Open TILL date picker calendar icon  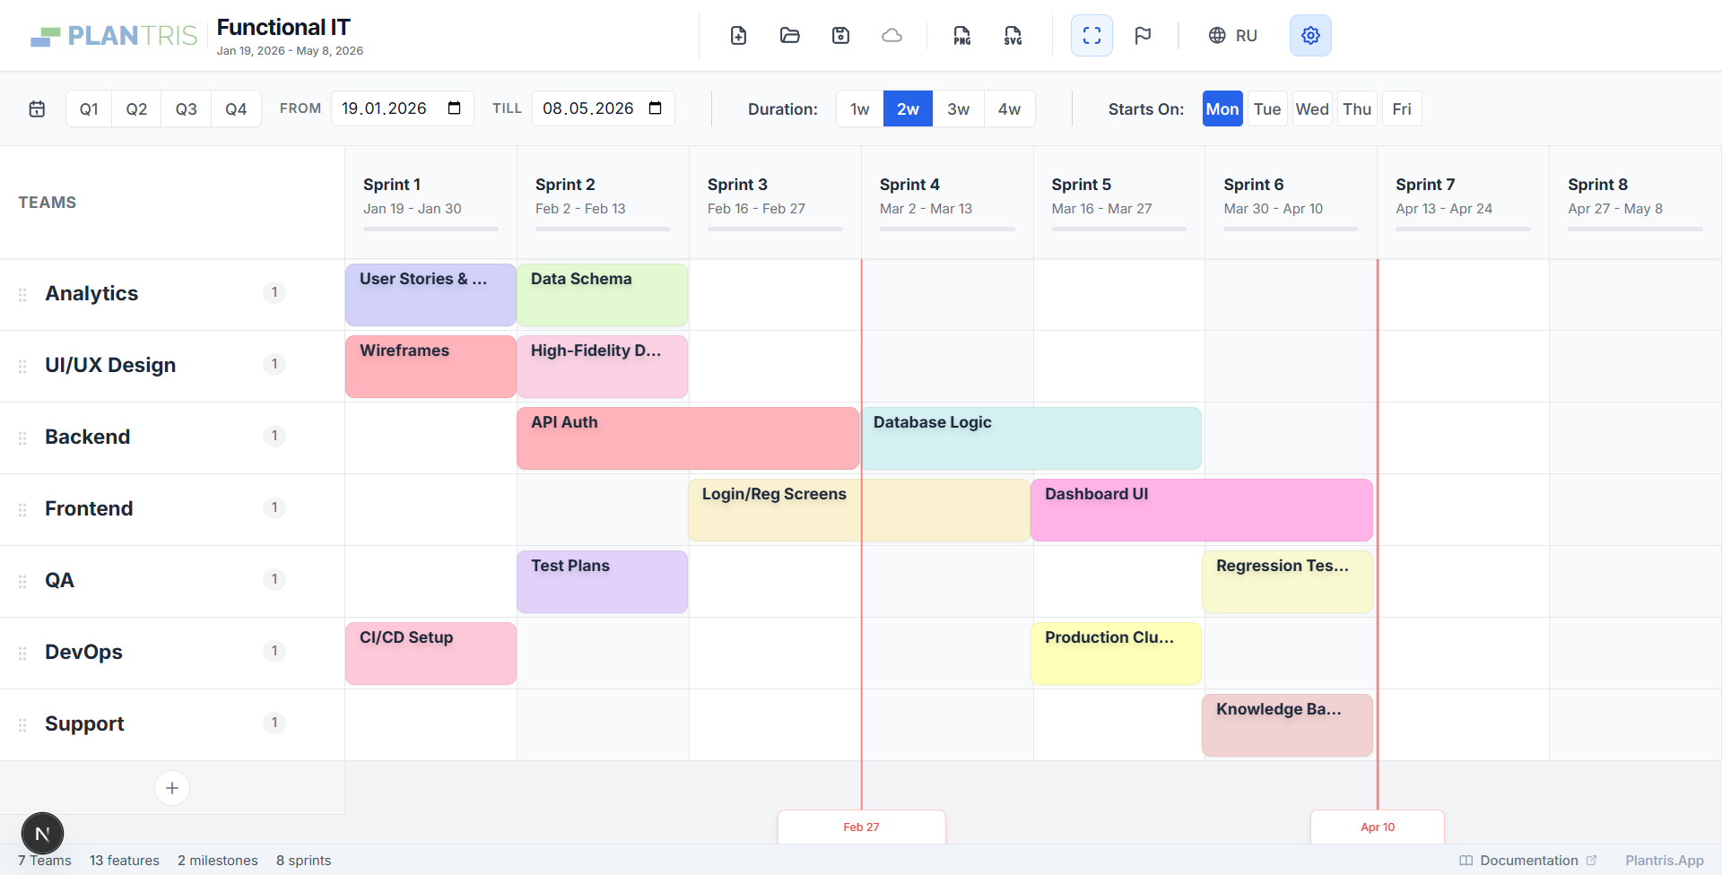[x=656, y=108]
